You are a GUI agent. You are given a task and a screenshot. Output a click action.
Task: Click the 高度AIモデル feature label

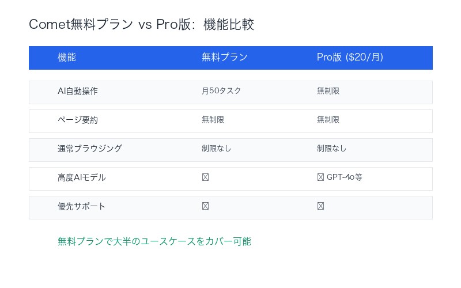coord(82,177)
